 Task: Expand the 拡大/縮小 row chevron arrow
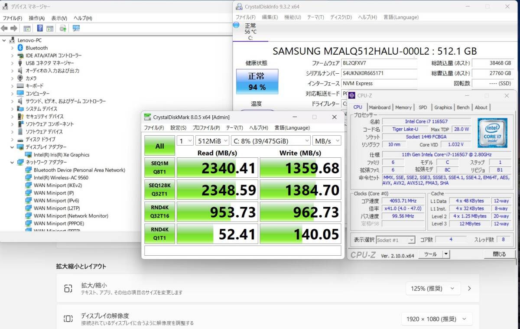coord(469,288)
